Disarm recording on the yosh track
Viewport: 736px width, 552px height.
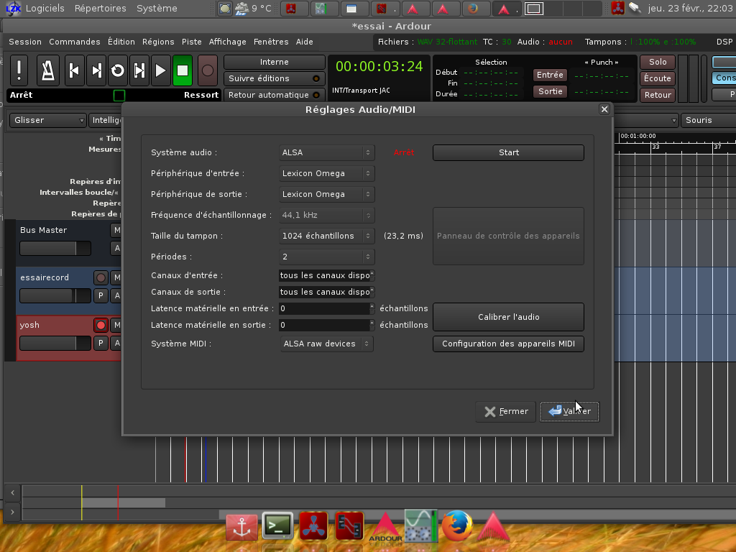tap(101, 326)
